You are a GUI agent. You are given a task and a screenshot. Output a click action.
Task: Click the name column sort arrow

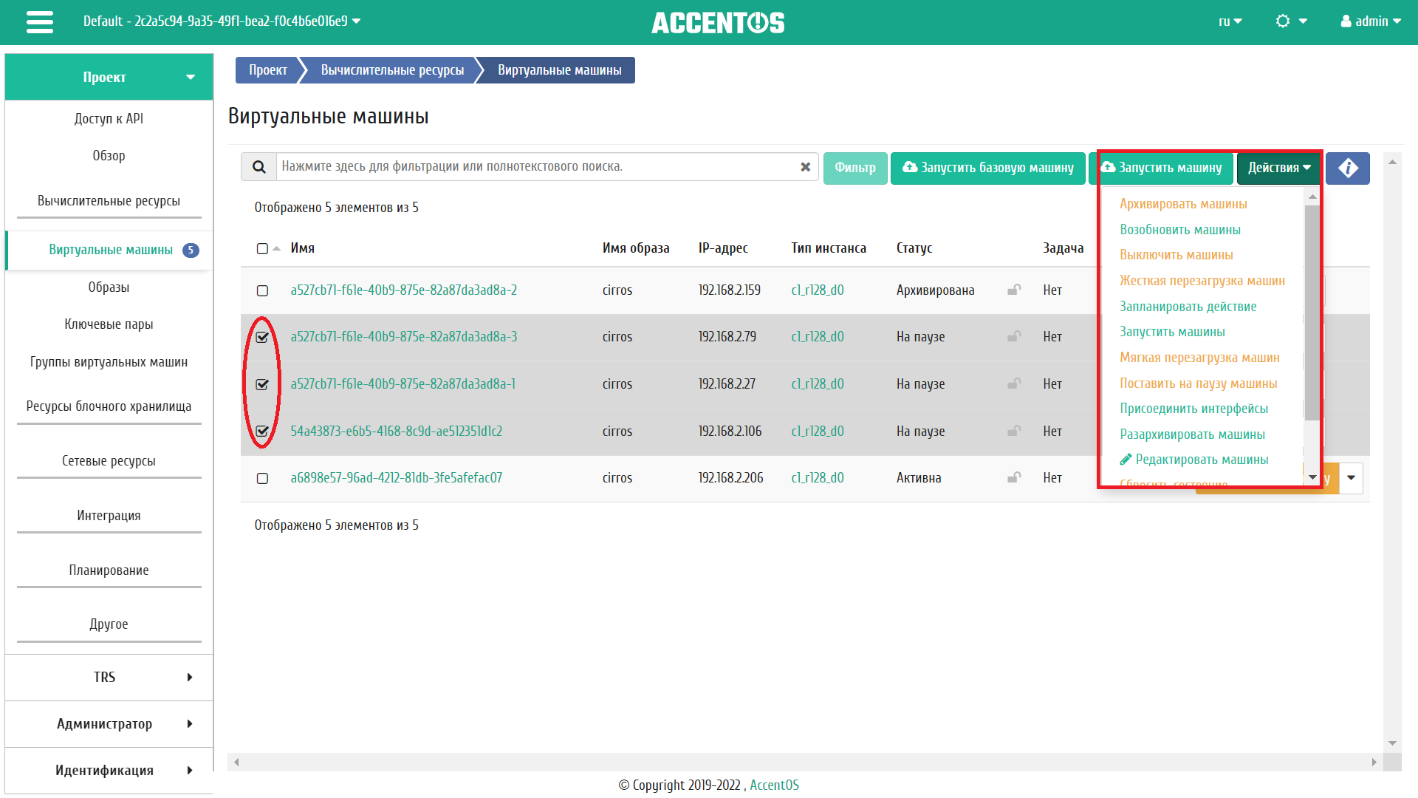tap(277, 248)
